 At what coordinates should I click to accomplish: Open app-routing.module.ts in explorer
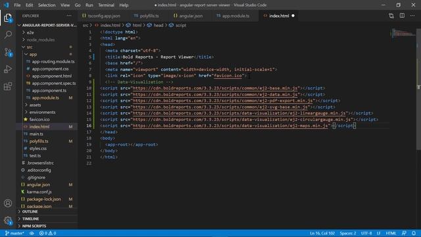point(53,61)
